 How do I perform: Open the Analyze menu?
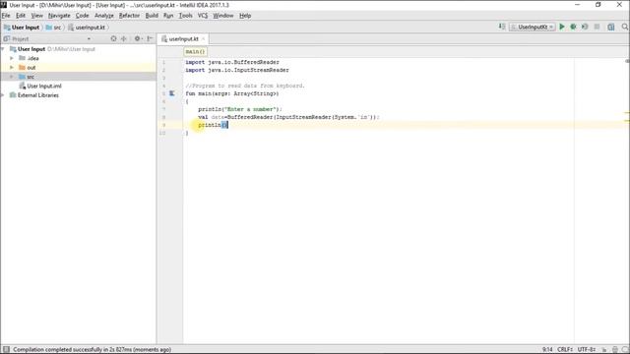[104, 16]
